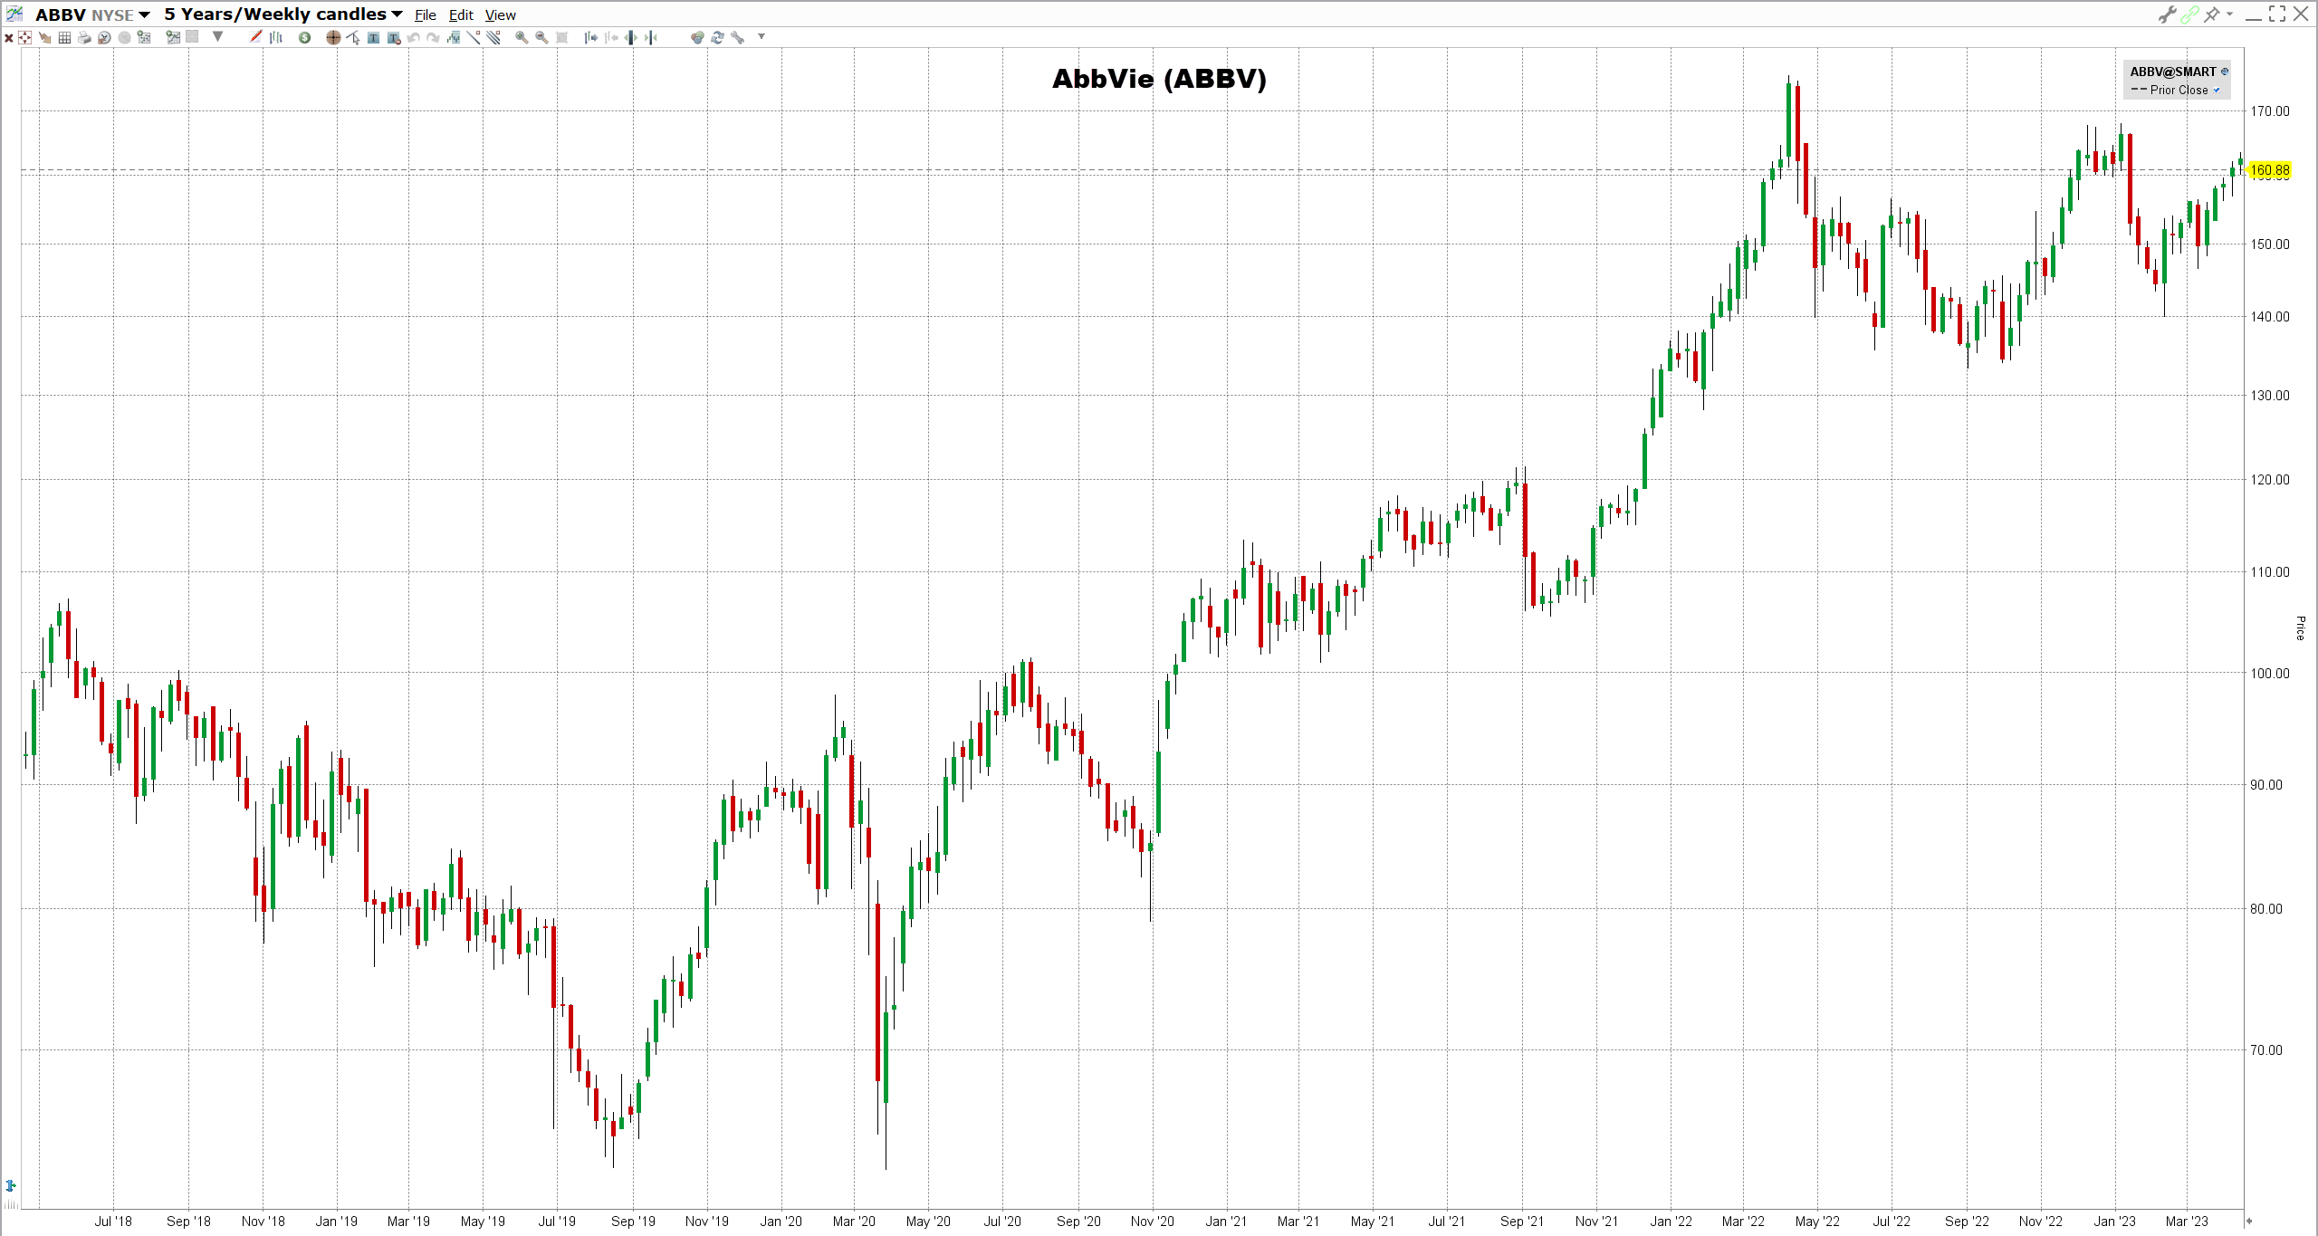Click the red four-arrow rescale icon
This screenshot has width=2318, height=1236.
coord(25,38)
